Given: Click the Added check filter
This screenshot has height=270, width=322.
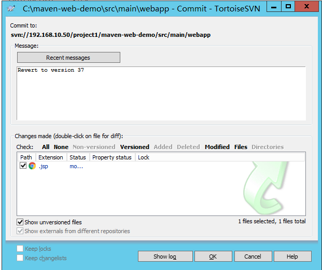Looking at the screenshot, I should click(163, 147).
